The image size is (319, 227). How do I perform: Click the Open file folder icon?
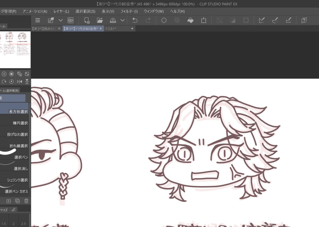pyautogui.click(x=100, y=20)
